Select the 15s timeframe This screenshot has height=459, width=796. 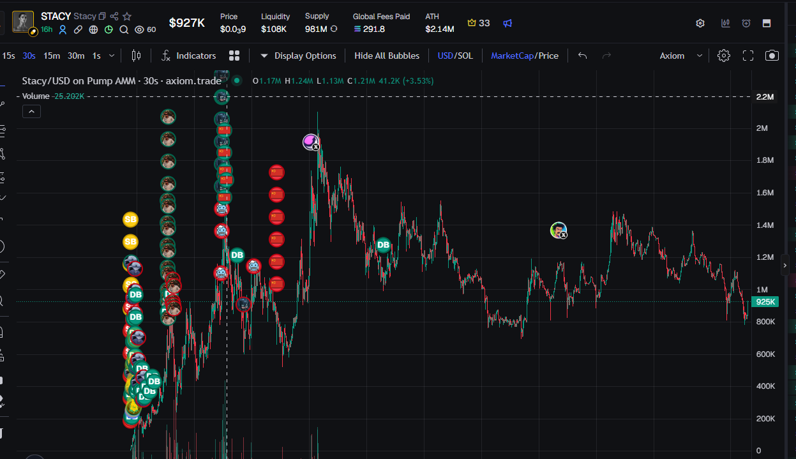coord(8,56)
